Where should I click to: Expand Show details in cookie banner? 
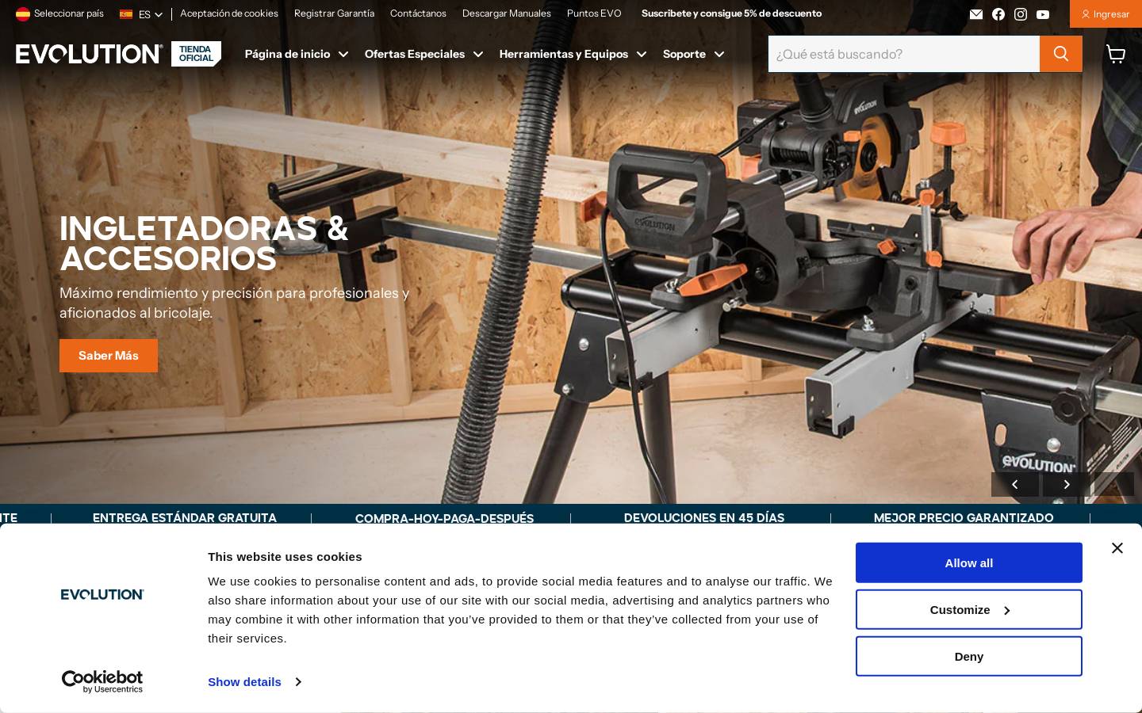(x=254, y=682)
